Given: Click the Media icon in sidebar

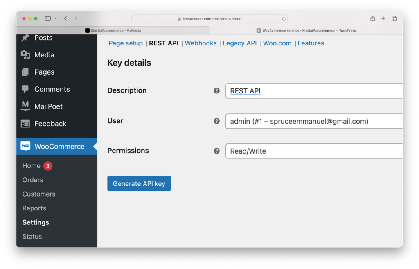Looking at the screenshot, I should [25, 55].
